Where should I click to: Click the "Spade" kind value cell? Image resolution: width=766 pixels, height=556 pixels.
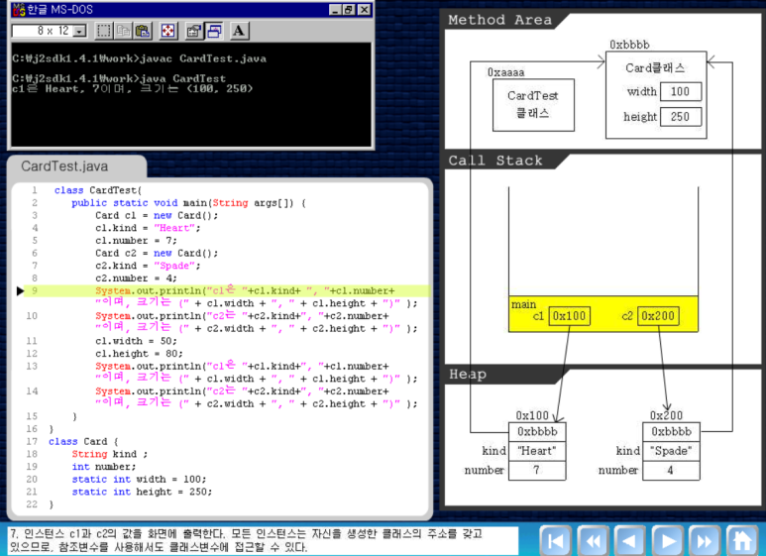(671, 451)
